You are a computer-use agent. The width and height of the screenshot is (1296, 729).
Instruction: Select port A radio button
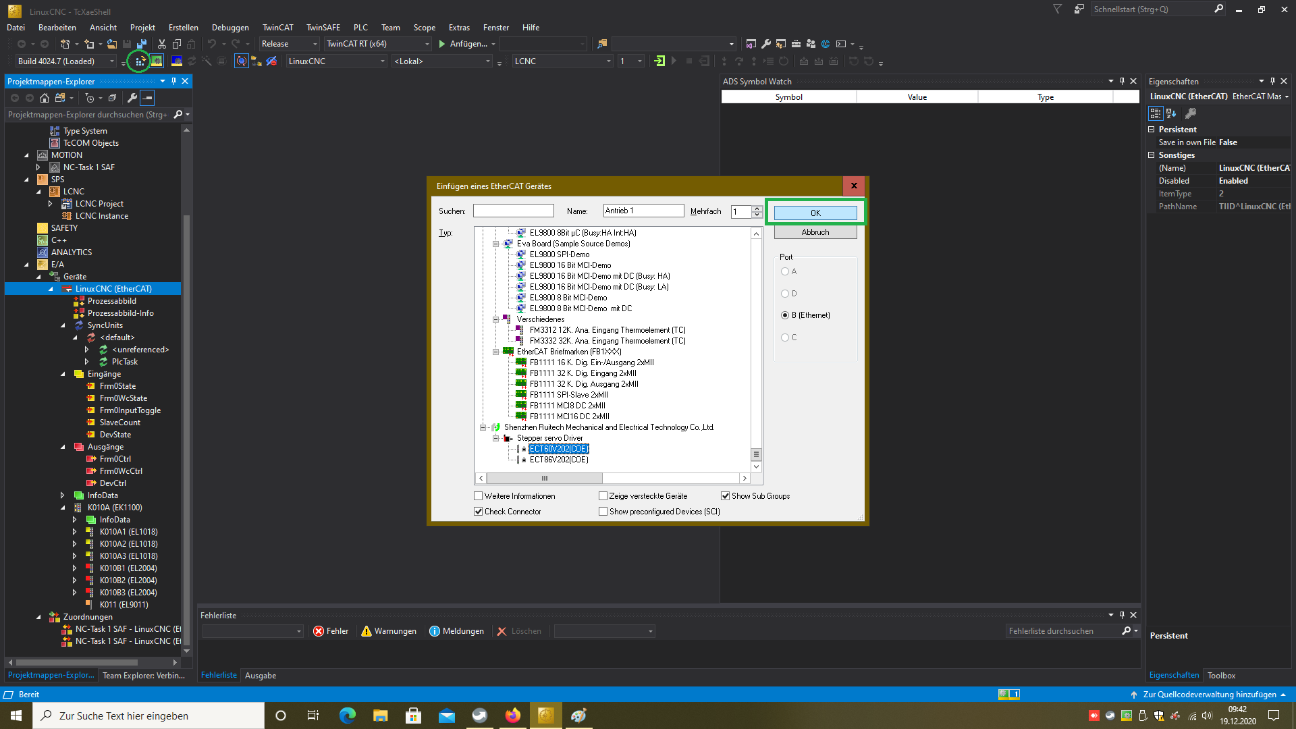pos(785,271)
